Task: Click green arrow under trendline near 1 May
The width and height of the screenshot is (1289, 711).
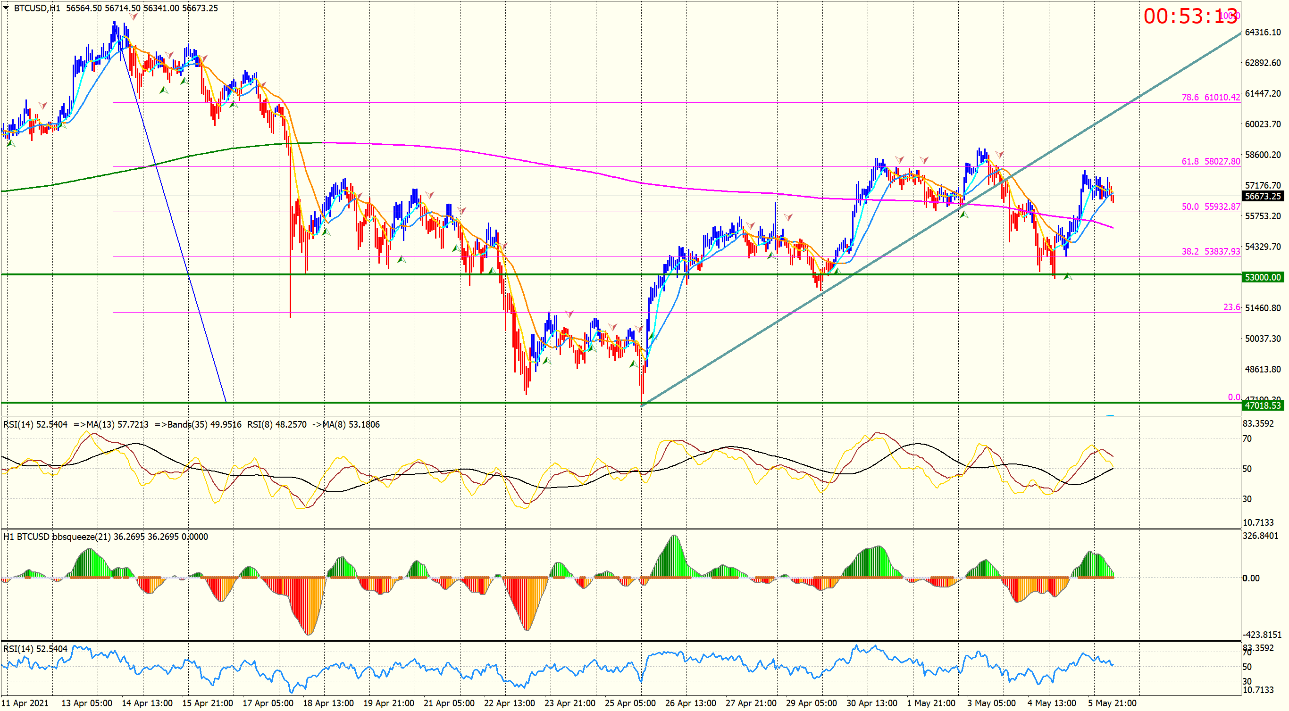Action: (964, 215)
